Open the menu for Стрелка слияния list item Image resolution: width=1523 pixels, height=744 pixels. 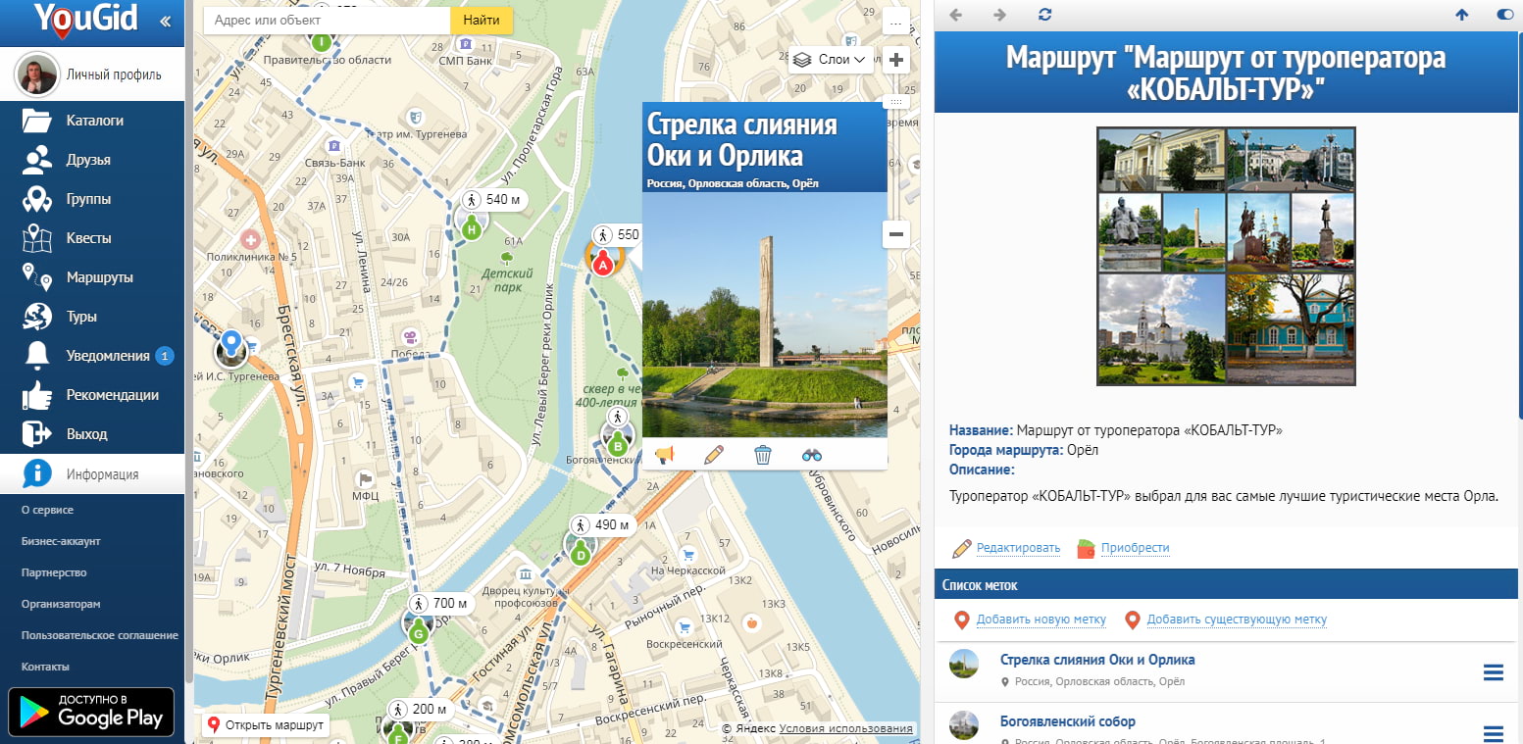(1493, 672)
